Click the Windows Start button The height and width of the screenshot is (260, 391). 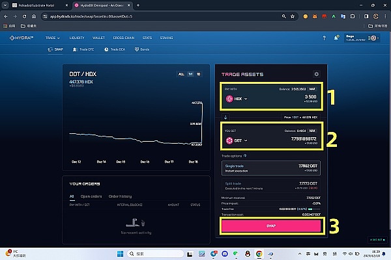(118, 252)
